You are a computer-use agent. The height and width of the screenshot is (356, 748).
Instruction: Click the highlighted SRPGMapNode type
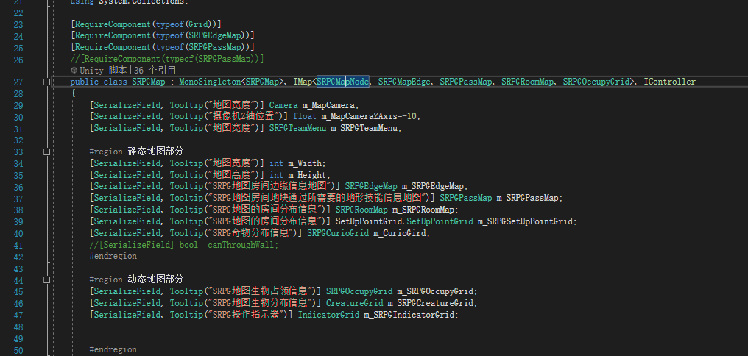(x=342, y=82)
